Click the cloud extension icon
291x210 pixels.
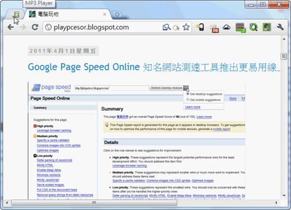pyautogui.click(x=226, y=27)
